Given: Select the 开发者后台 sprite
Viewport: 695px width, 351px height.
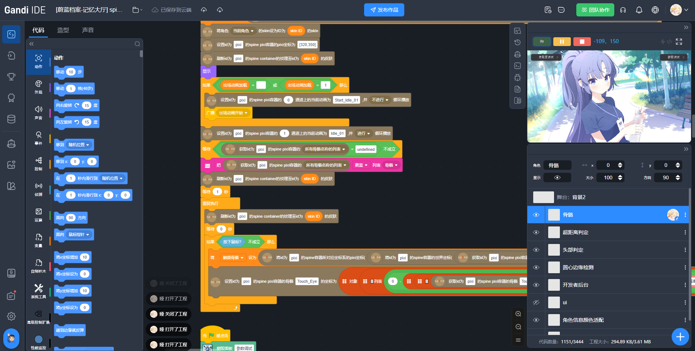Looking at the screenshot, I should pyautogui.click(x=608, y=285).
